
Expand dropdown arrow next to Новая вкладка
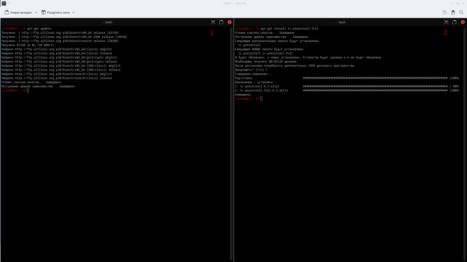(x=36, y=12)
